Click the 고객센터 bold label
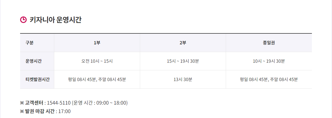Viewport: 332px width, 118px height. point(34,103)
